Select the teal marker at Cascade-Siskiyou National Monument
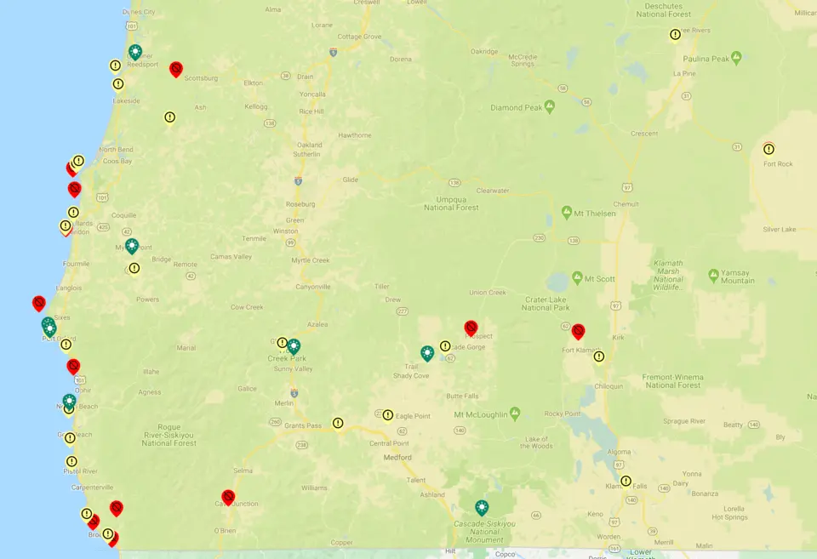Viewport: 817px width, 559px height. click(483, 508)
